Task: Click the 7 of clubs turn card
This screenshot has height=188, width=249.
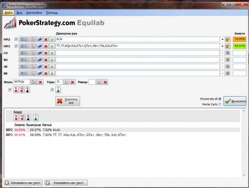Action: click(58, 90)
